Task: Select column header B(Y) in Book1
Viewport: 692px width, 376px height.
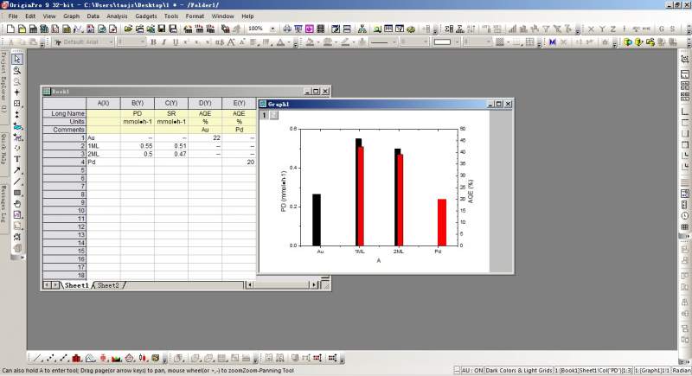Action: tap(138, 103)
